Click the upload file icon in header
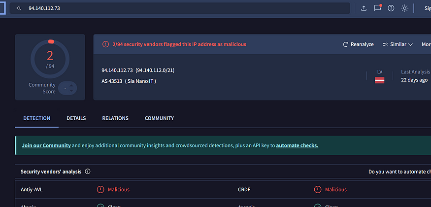The height and width of the screenshot is (207, 431). [x=364, y=8]
